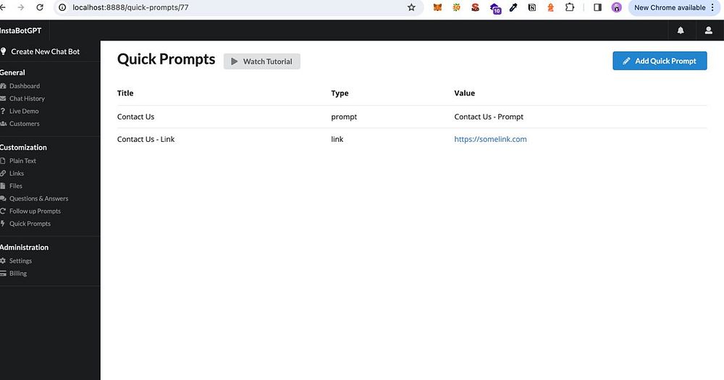Open Follow up Prompts page
The image size is (724, 380).
pos(35,211)
